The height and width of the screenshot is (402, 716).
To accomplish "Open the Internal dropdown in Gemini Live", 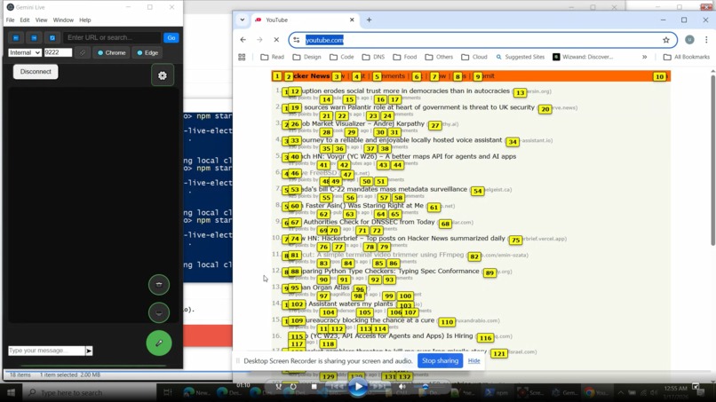I will [25, 52].
